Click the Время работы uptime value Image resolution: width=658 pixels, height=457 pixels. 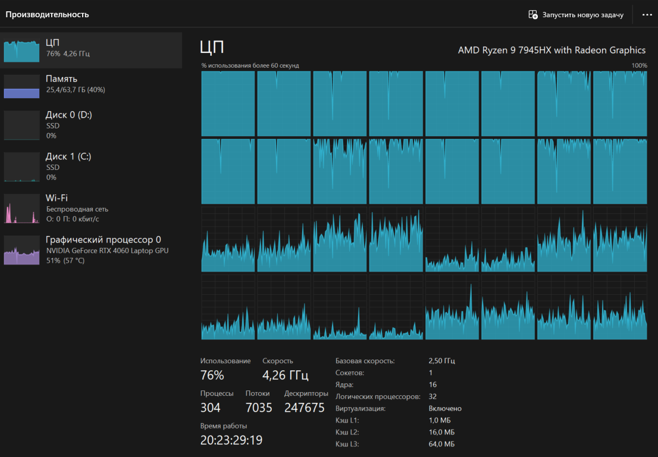pos(231,440)
